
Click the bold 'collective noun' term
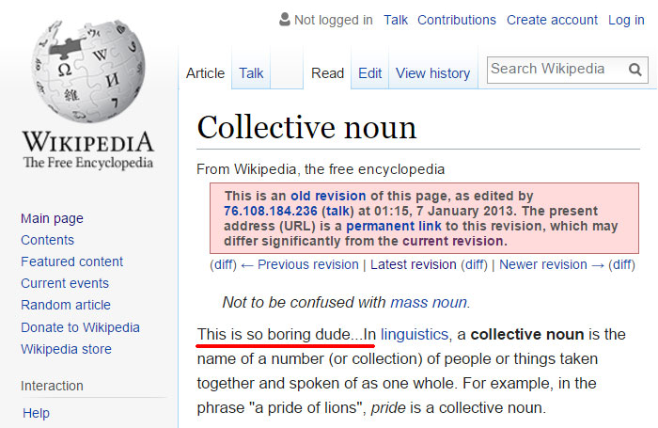[527, 334]
